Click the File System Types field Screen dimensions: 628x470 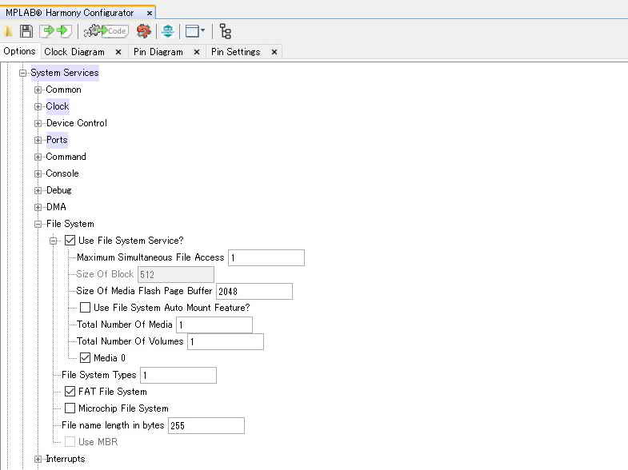(x=178, y=375)
